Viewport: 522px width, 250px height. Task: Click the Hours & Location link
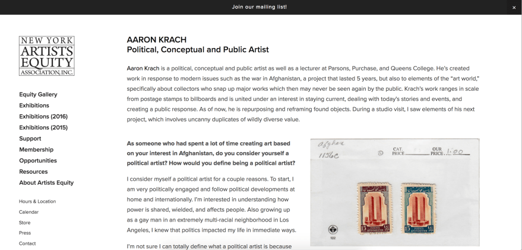(x=37, y=201)
